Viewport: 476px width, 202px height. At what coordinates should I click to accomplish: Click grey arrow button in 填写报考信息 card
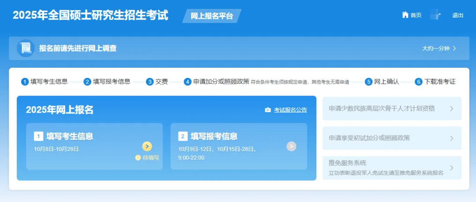point(291,147)
